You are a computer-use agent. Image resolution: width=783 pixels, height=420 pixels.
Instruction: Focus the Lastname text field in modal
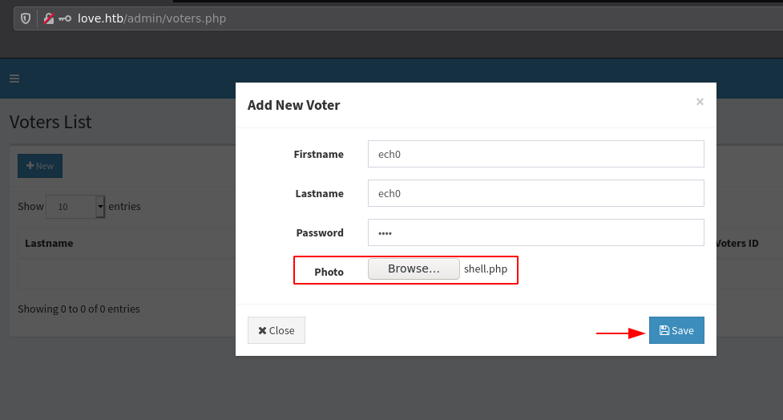click(x=535, y=193)
